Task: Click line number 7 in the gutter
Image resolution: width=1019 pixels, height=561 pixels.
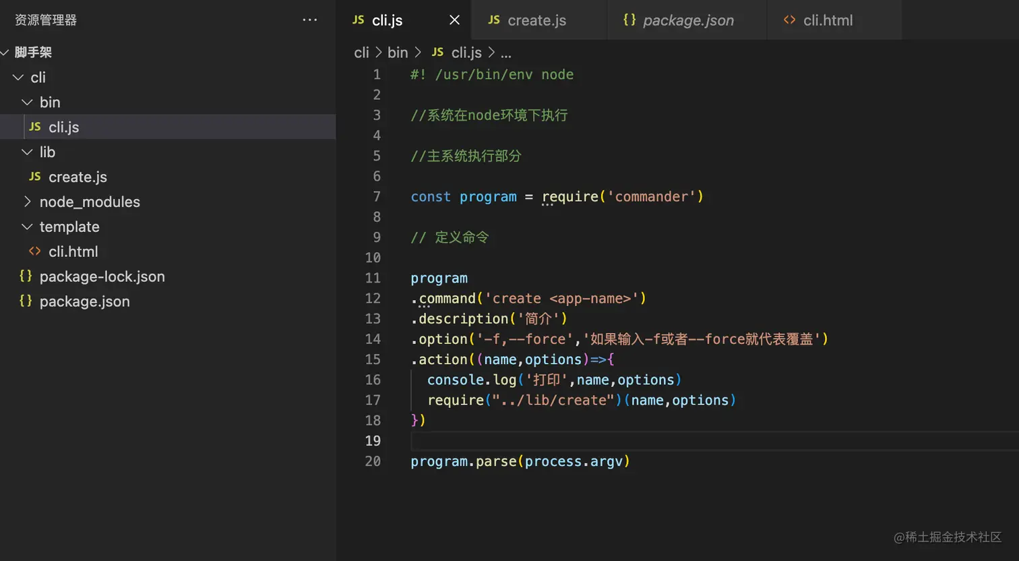Action: click(377, 197)
